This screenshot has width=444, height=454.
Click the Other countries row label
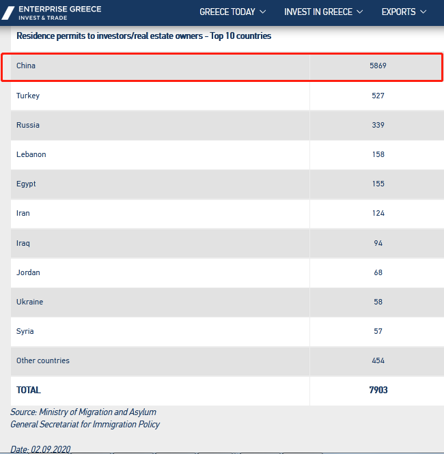[43, 360]
